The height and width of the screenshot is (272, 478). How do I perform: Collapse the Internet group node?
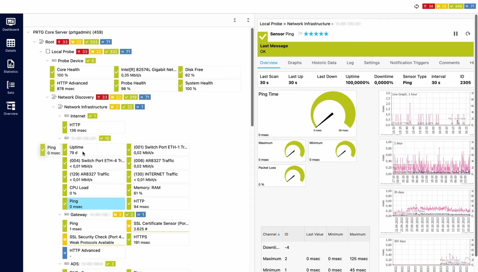point(60,116)
